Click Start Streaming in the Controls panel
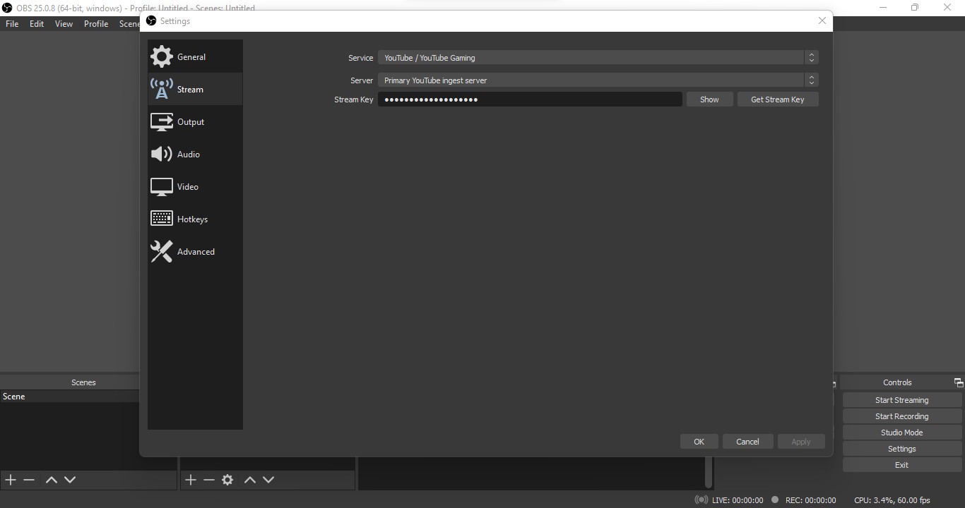Image resolution: width=965 pixels, height=508 pixels. pos(902,400)
